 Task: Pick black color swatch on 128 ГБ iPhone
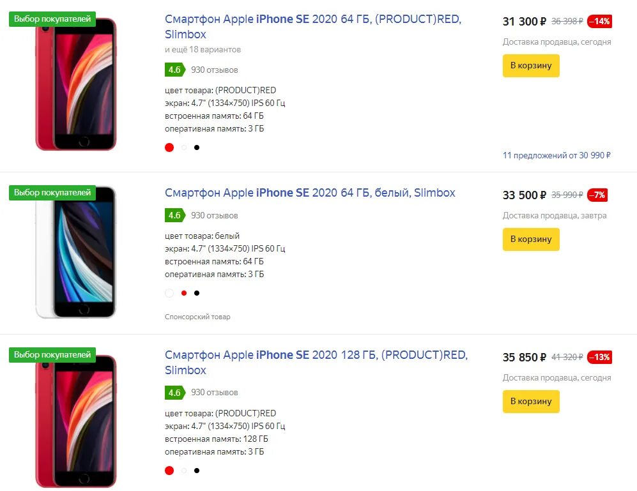[197, 471]
